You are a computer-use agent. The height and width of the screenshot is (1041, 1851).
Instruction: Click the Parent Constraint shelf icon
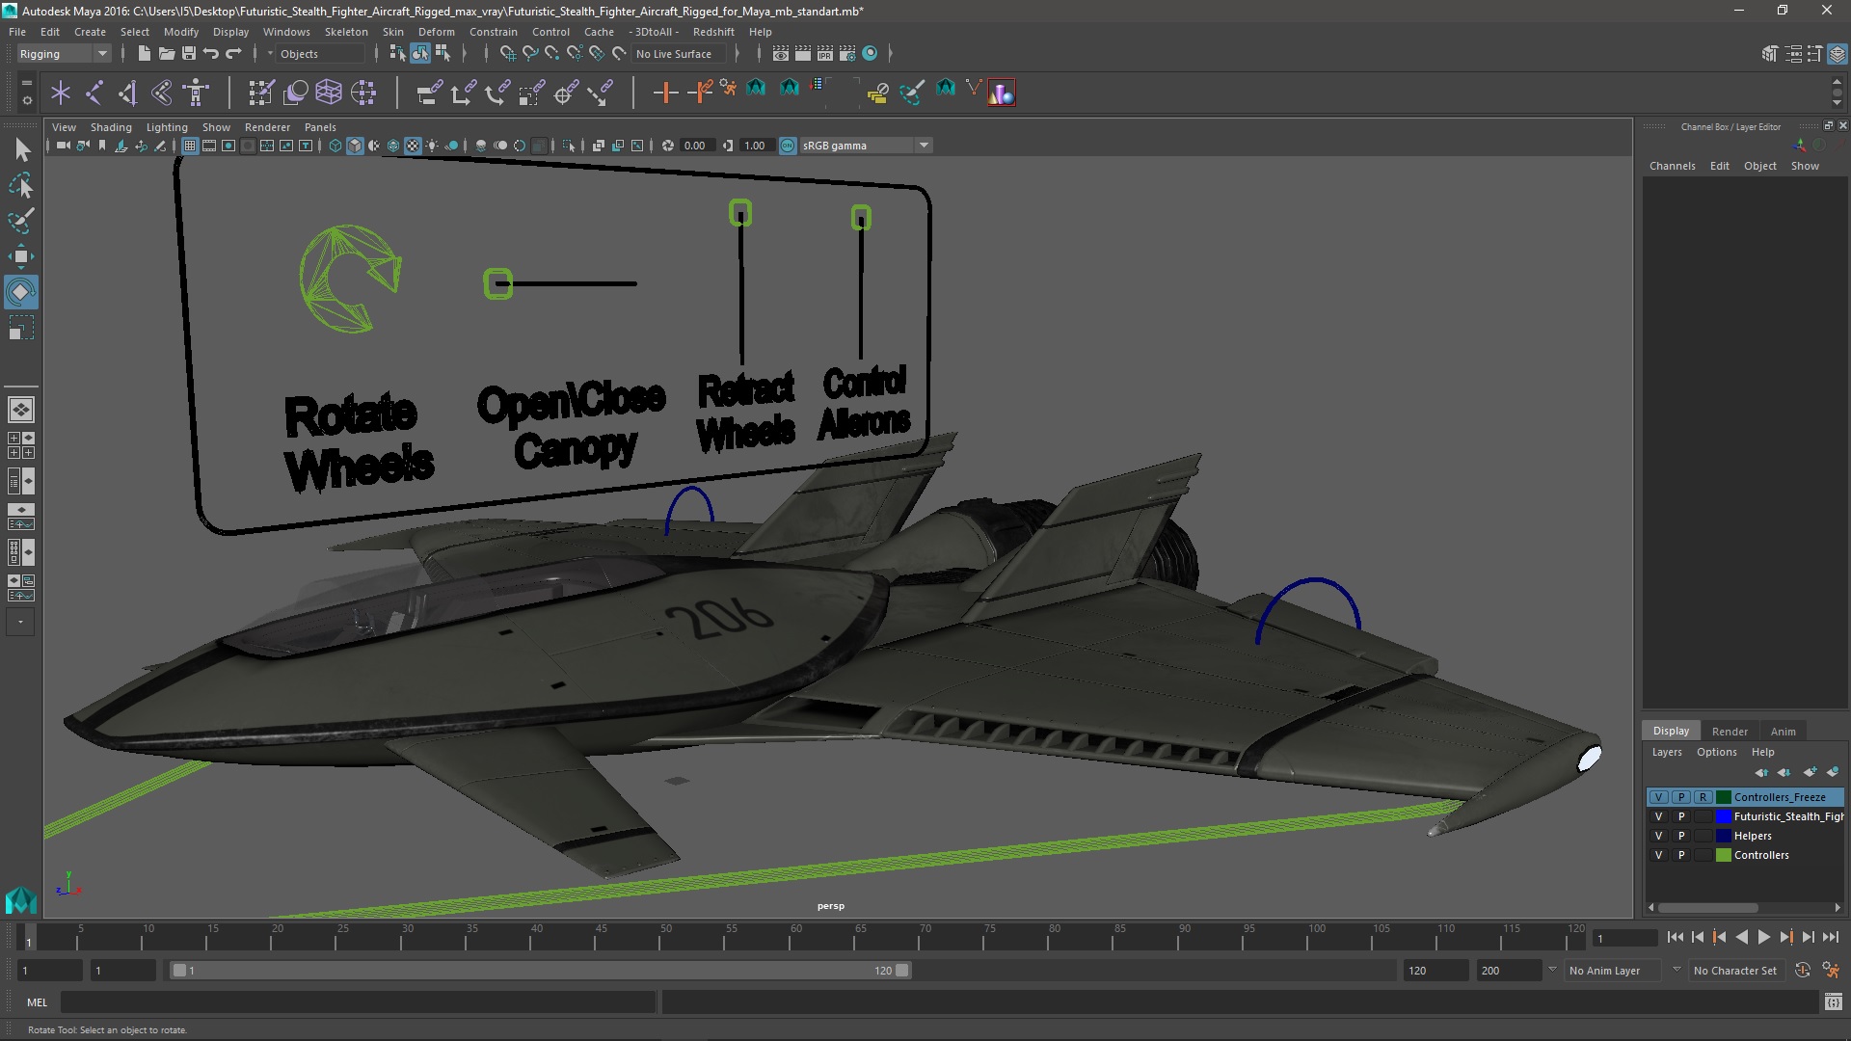(429, 93)
